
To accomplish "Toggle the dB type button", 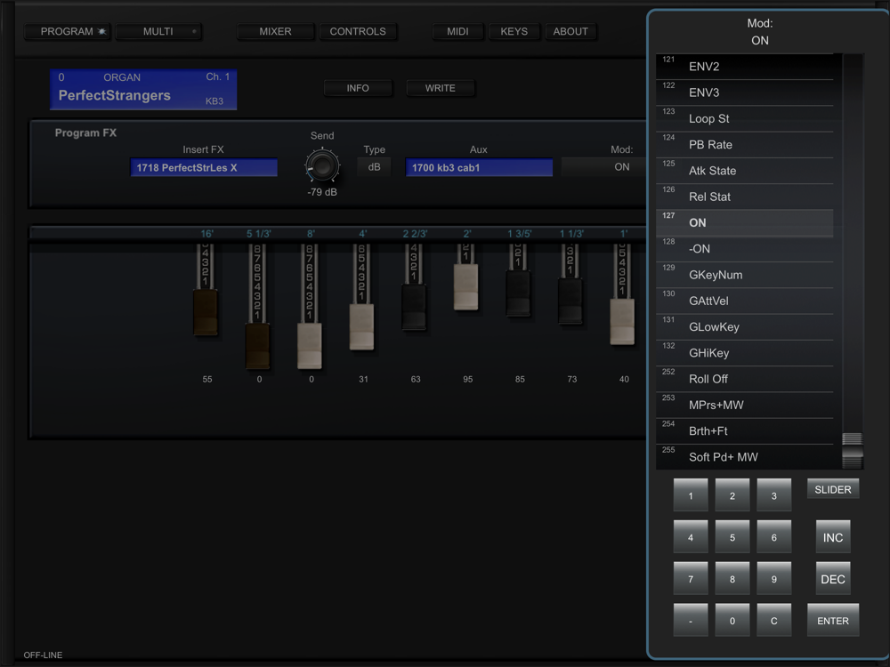I will pos(374,166).
